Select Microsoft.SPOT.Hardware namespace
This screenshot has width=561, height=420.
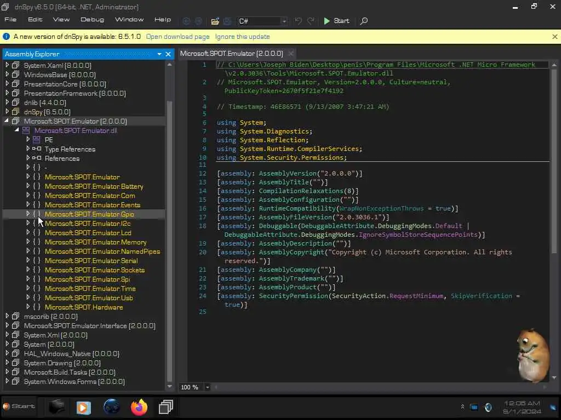tap(84, 307)
